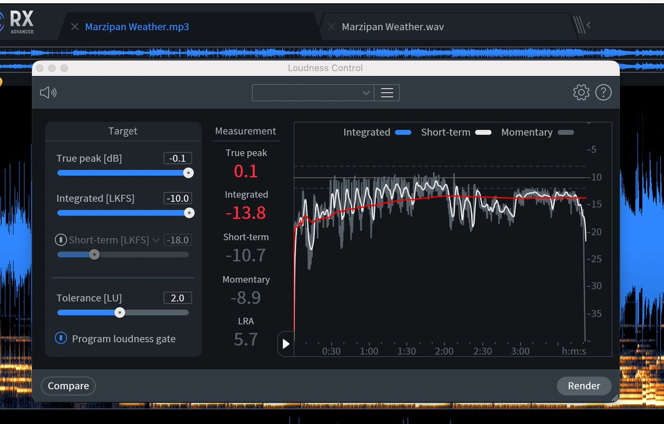Open the preset hamburger menu
Screen dimensions: 664x424
tap(387, 93)
